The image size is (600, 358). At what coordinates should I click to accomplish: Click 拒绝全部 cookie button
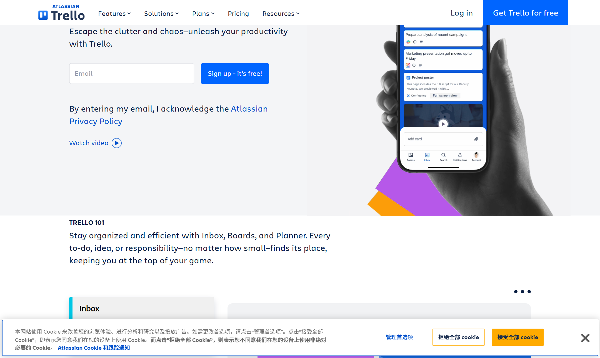458,337
